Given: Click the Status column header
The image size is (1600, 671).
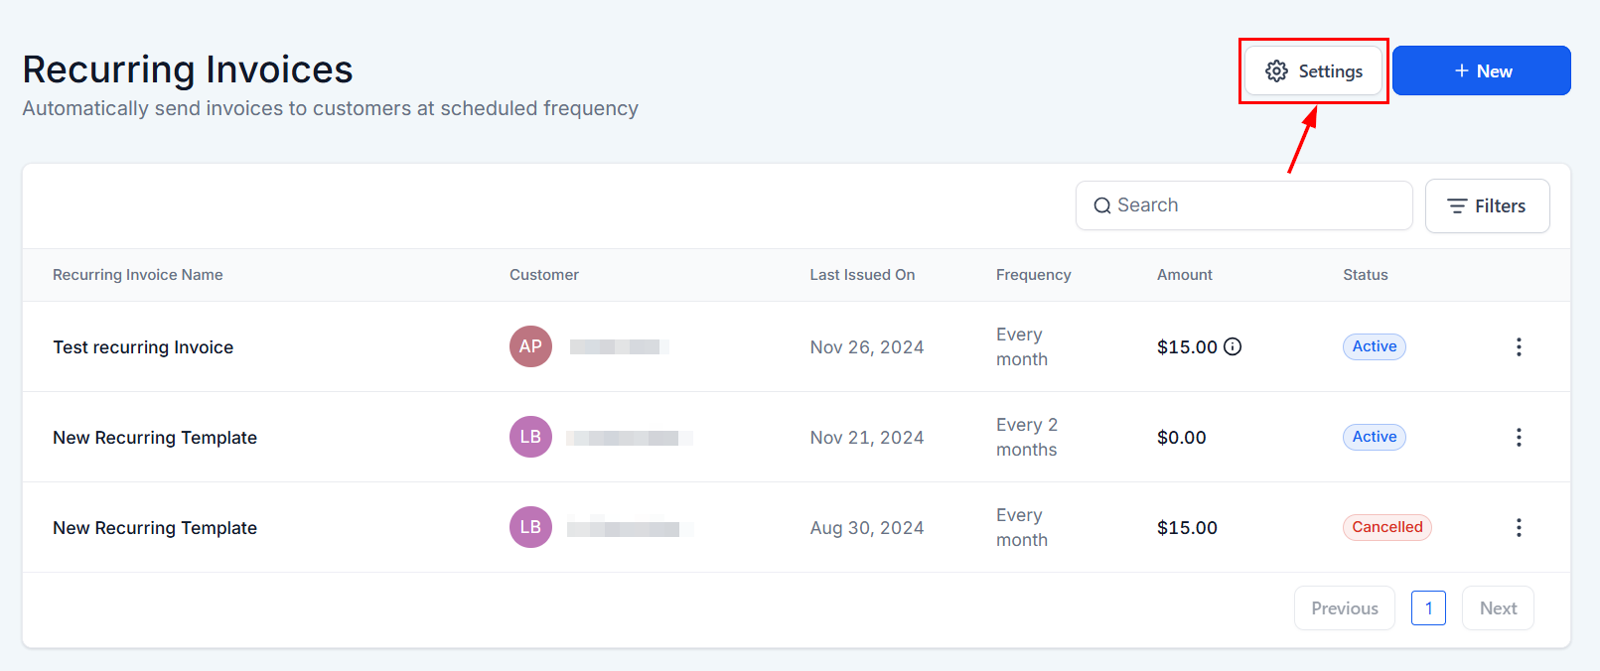Looking at the screenshot, I should pyautogui.click(x=1365, y=275).
